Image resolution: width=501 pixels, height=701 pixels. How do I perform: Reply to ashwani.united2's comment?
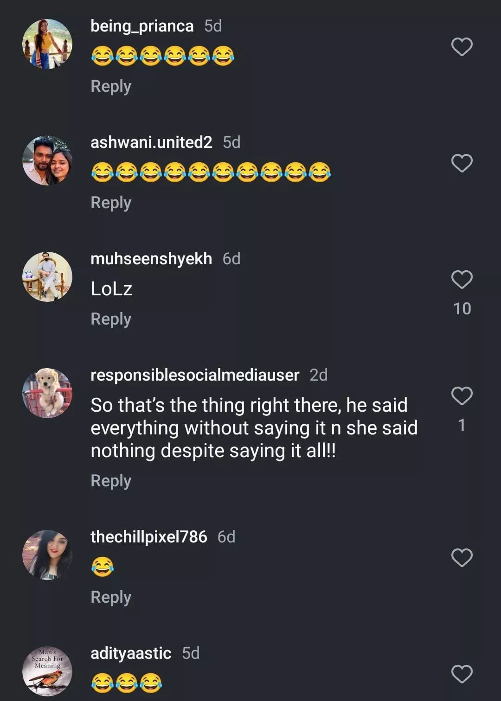pyautogui.click(x=111, y=203)
